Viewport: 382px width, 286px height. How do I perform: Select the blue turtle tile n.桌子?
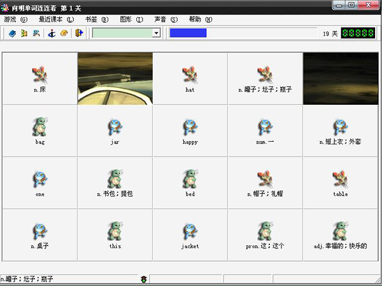tap(40, 235)
